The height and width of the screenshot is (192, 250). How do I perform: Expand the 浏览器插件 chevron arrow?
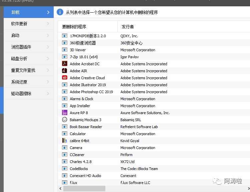click(x=48, y=47)
